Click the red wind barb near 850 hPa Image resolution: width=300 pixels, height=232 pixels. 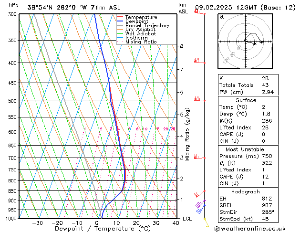(x=200, y=194)
